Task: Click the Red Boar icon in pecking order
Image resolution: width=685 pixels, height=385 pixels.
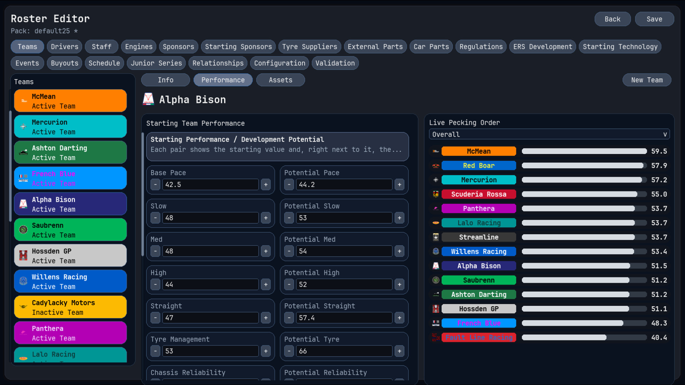Action: click(x=436, y=165)
